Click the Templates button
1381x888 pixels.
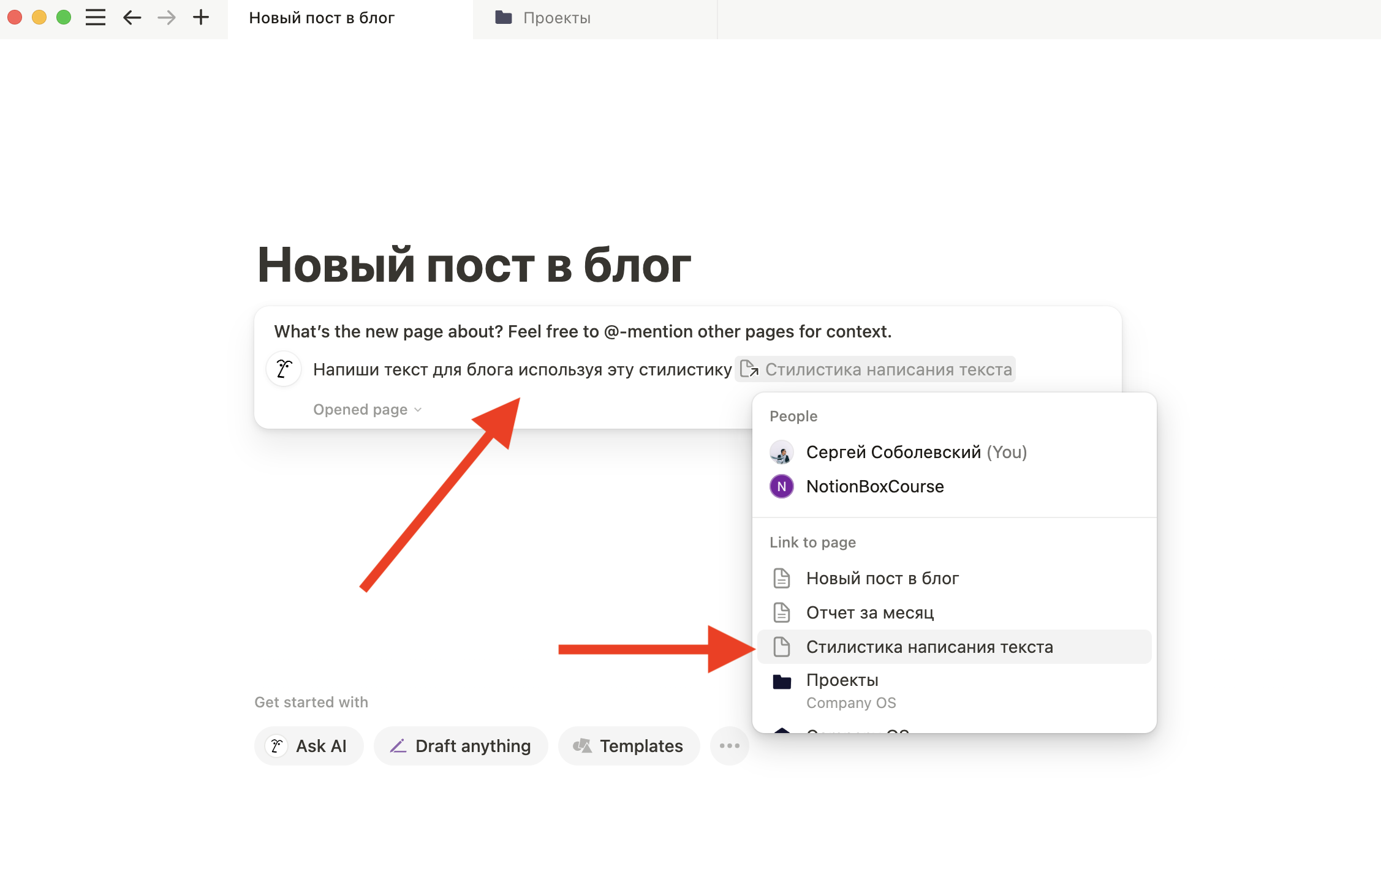[625, 745]
